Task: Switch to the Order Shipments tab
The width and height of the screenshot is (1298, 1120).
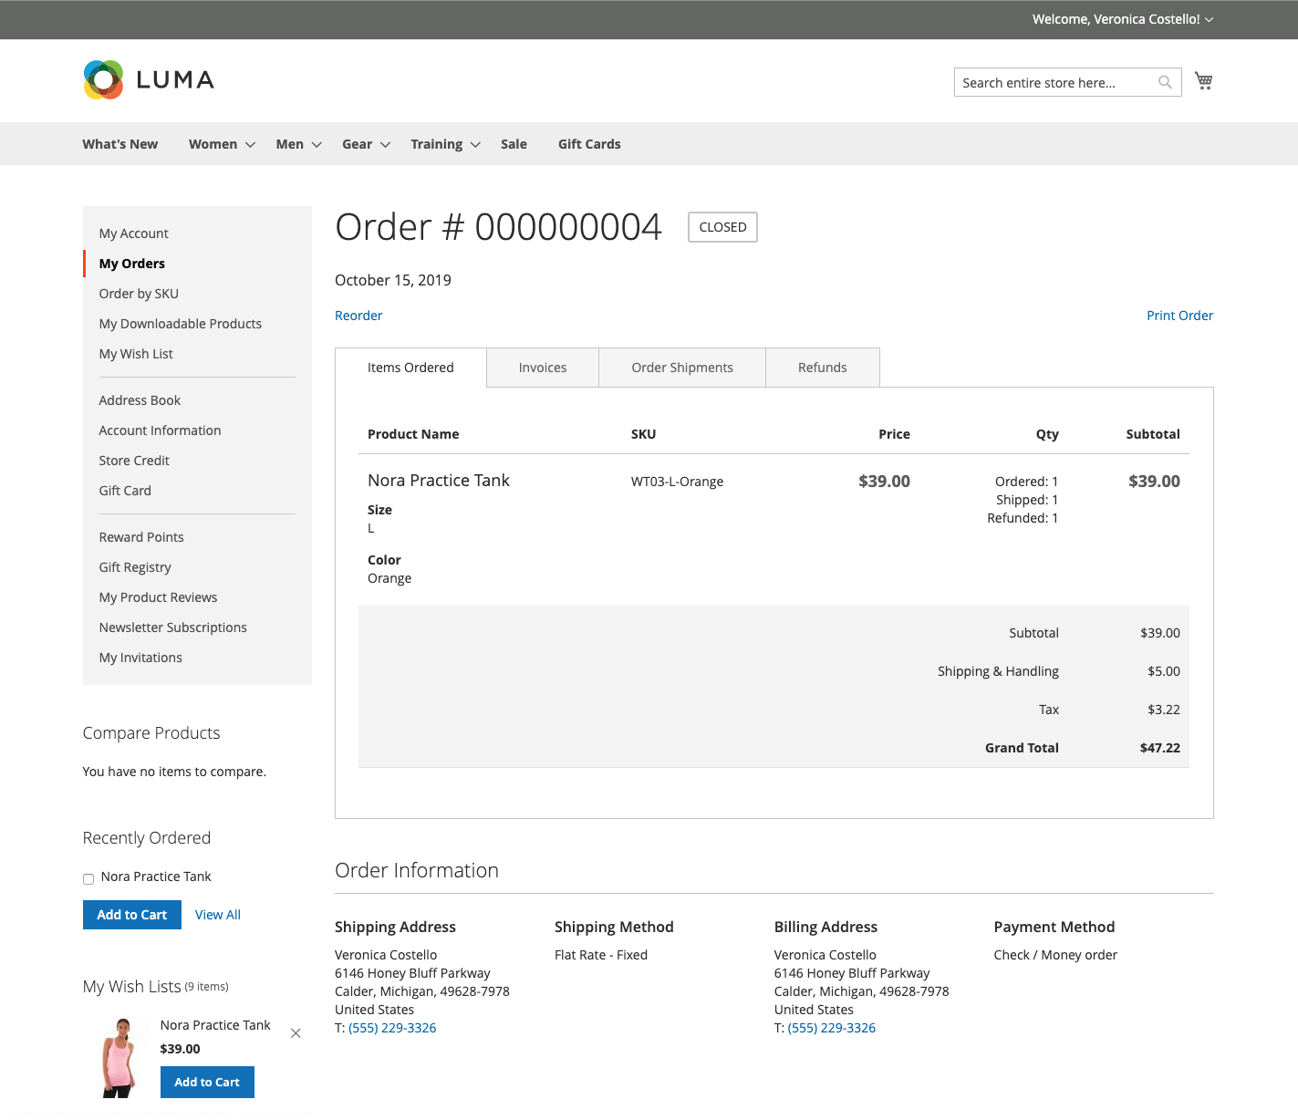Action: [682, 368]
